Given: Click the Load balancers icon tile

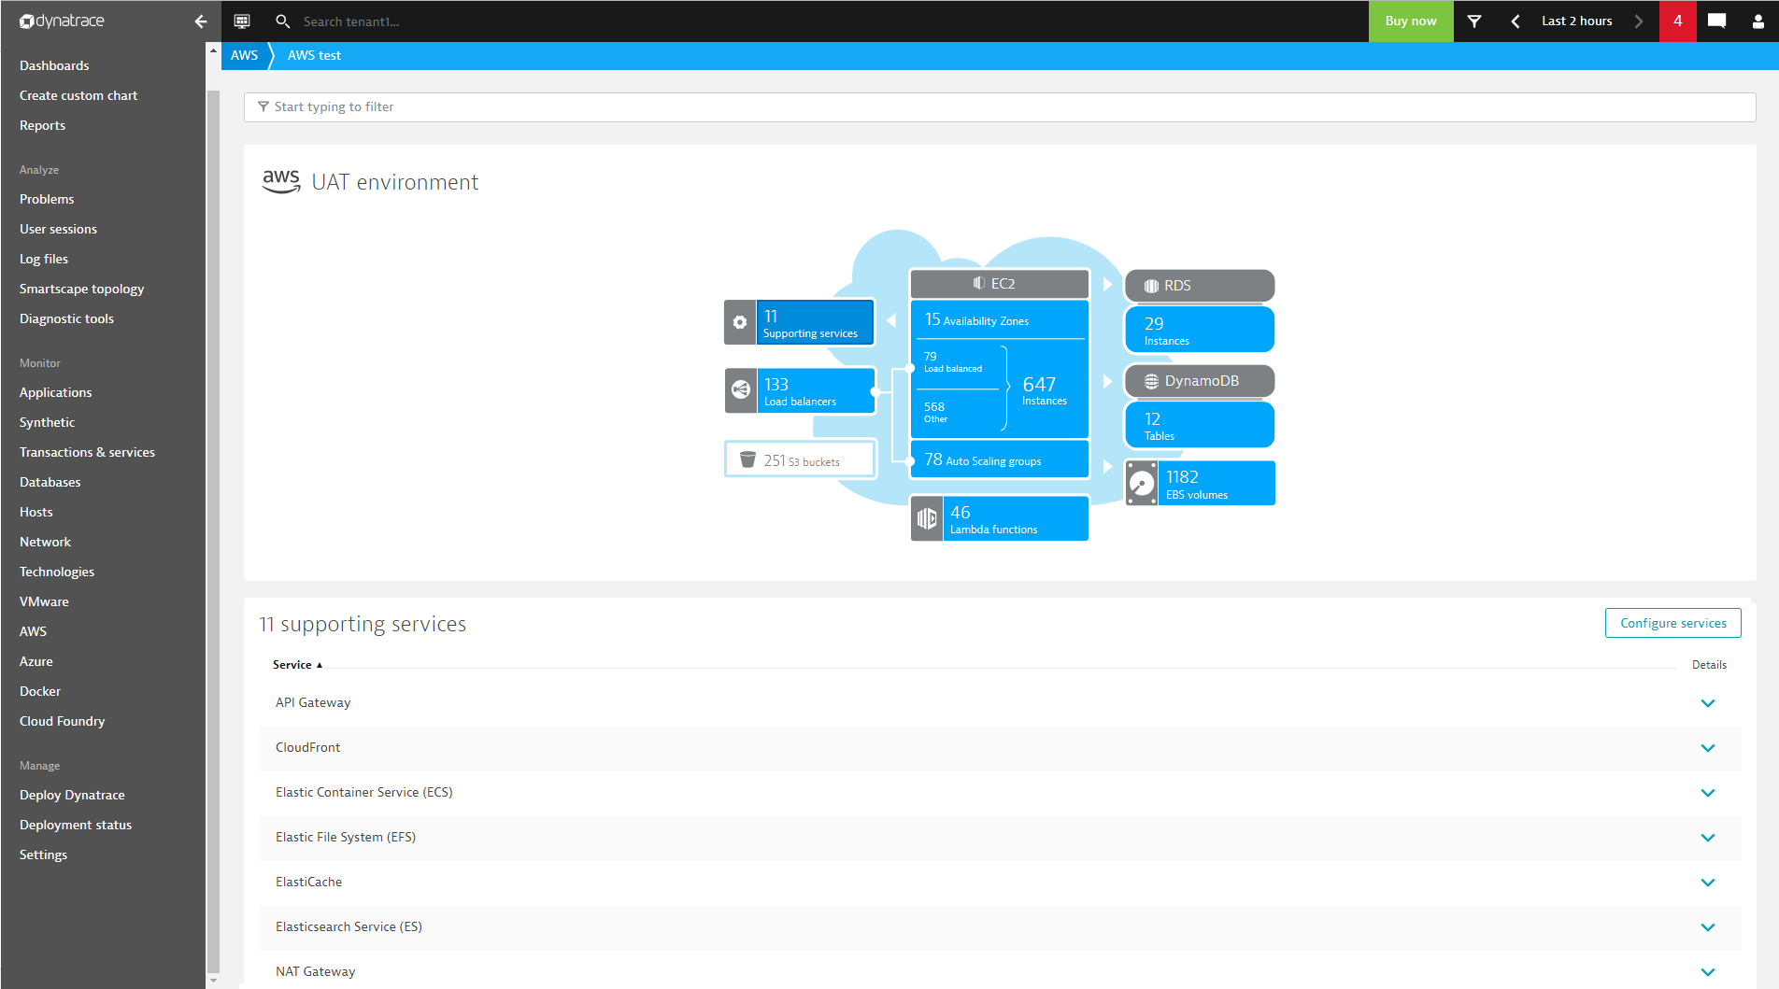Looking at the screenshot, I should 741,390.
